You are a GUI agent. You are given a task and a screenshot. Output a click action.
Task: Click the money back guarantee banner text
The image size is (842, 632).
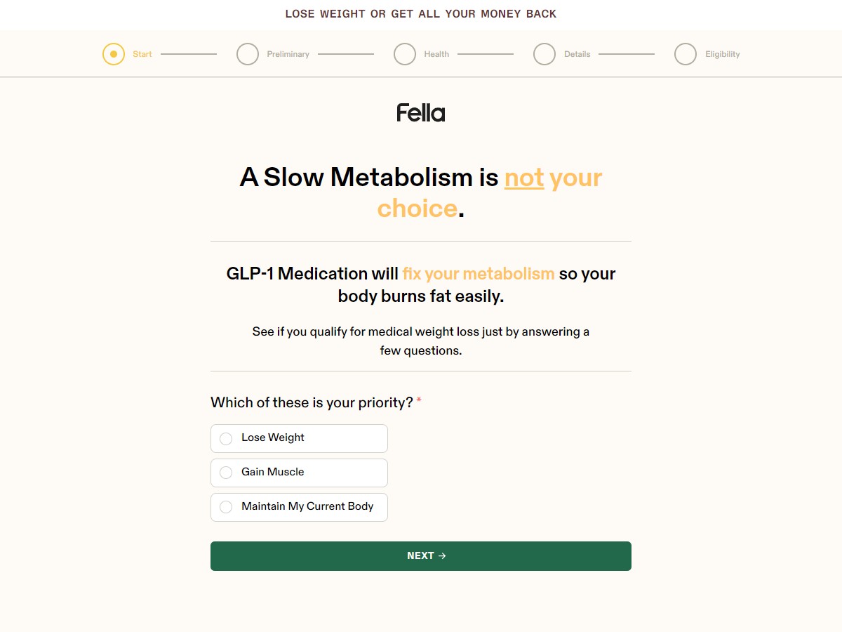(421, 14)
